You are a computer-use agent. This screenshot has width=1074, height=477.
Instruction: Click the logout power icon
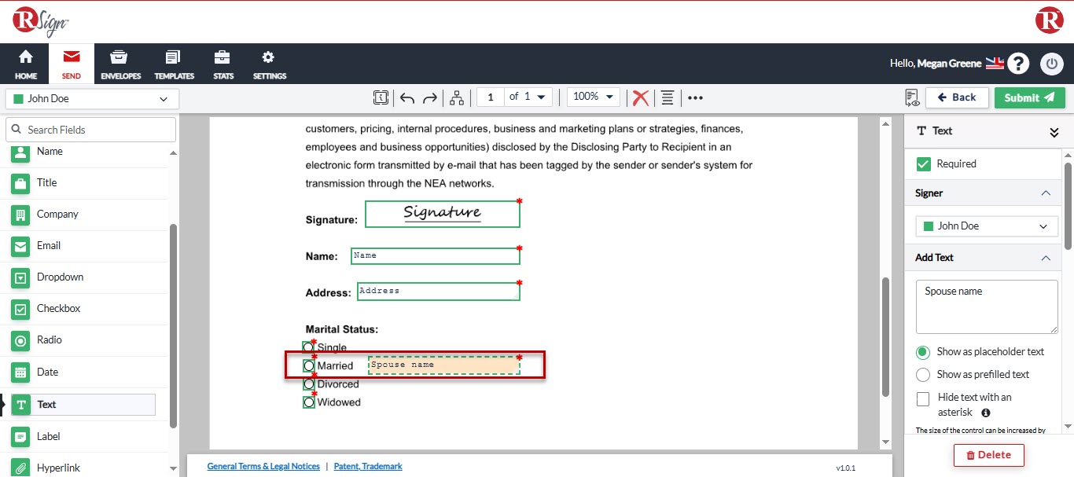[x=1051, y=64]
